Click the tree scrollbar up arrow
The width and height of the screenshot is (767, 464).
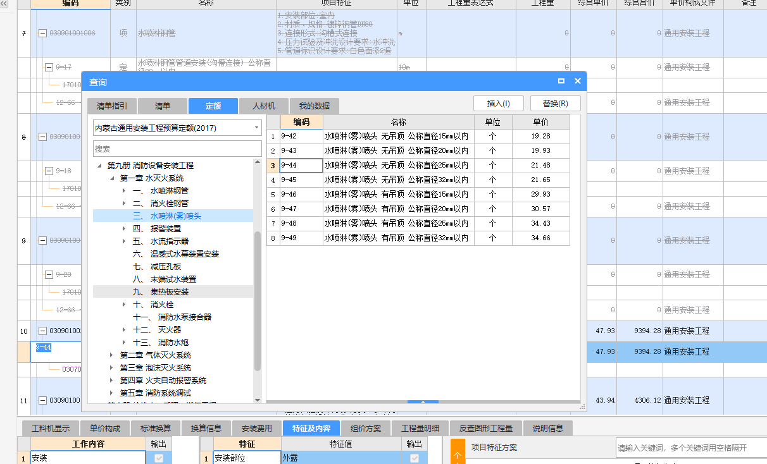tap(257, 162)
